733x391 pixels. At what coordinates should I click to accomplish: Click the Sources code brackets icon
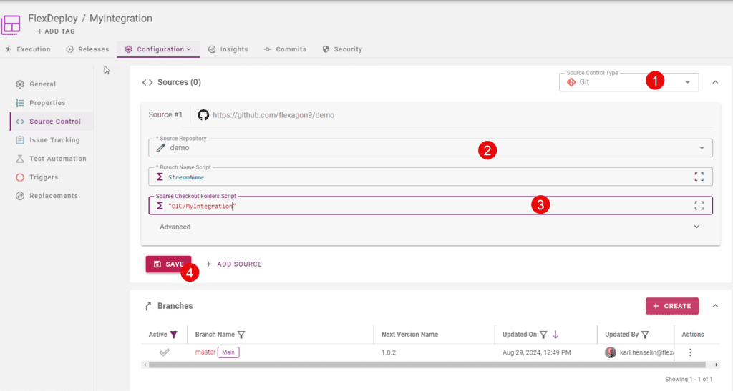147,82
